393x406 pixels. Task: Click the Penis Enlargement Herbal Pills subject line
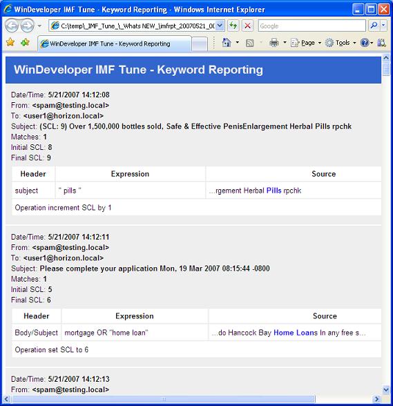click(195, 126)
